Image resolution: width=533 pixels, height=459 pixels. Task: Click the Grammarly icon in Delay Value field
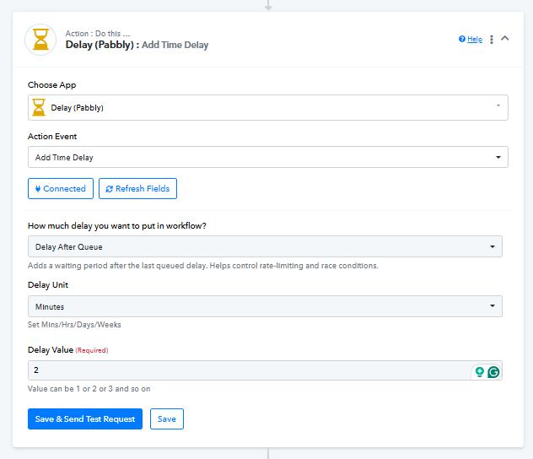[493, 371]
